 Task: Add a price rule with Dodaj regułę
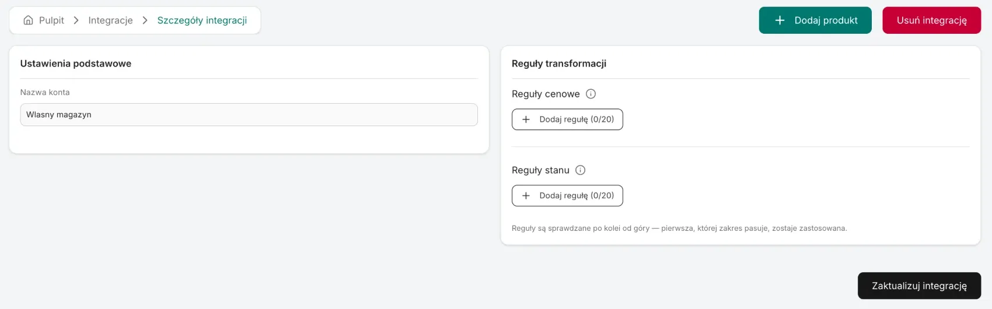point(567,120)
